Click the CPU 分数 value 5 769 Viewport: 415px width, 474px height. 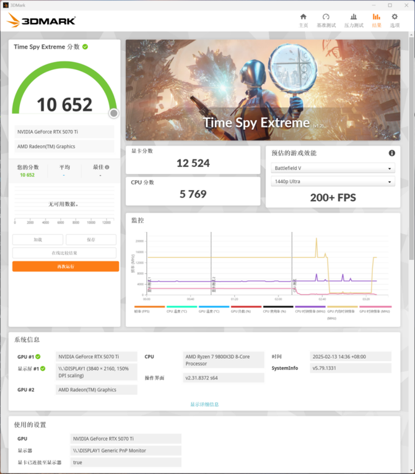[x=193, y=194]
